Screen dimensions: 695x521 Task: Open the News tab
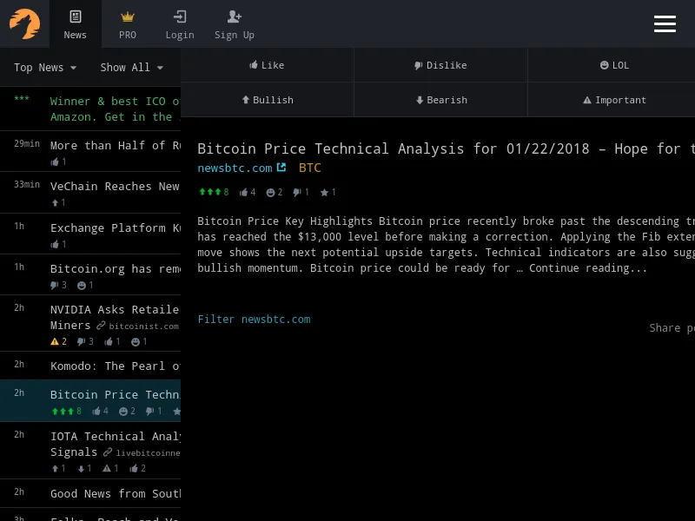(x=76, y=24)
